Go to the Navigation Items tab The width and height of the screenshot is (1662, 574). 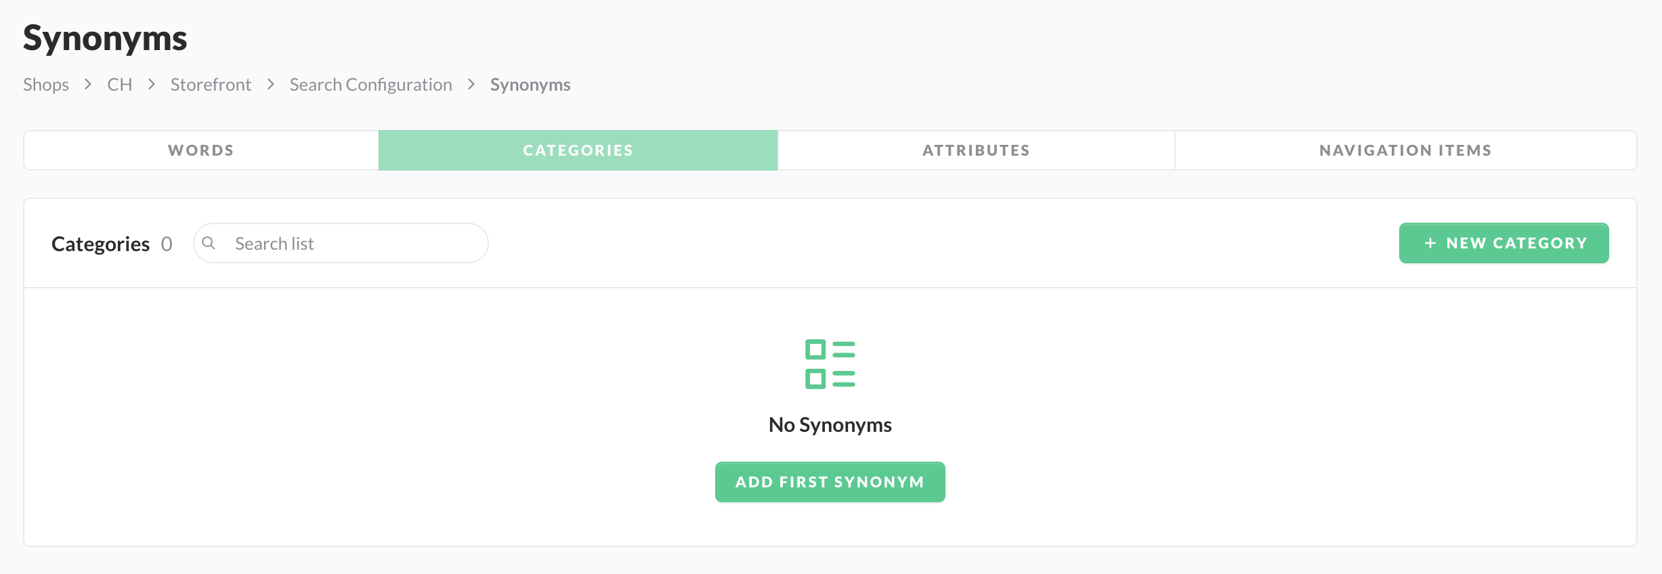click(1405, 150)
